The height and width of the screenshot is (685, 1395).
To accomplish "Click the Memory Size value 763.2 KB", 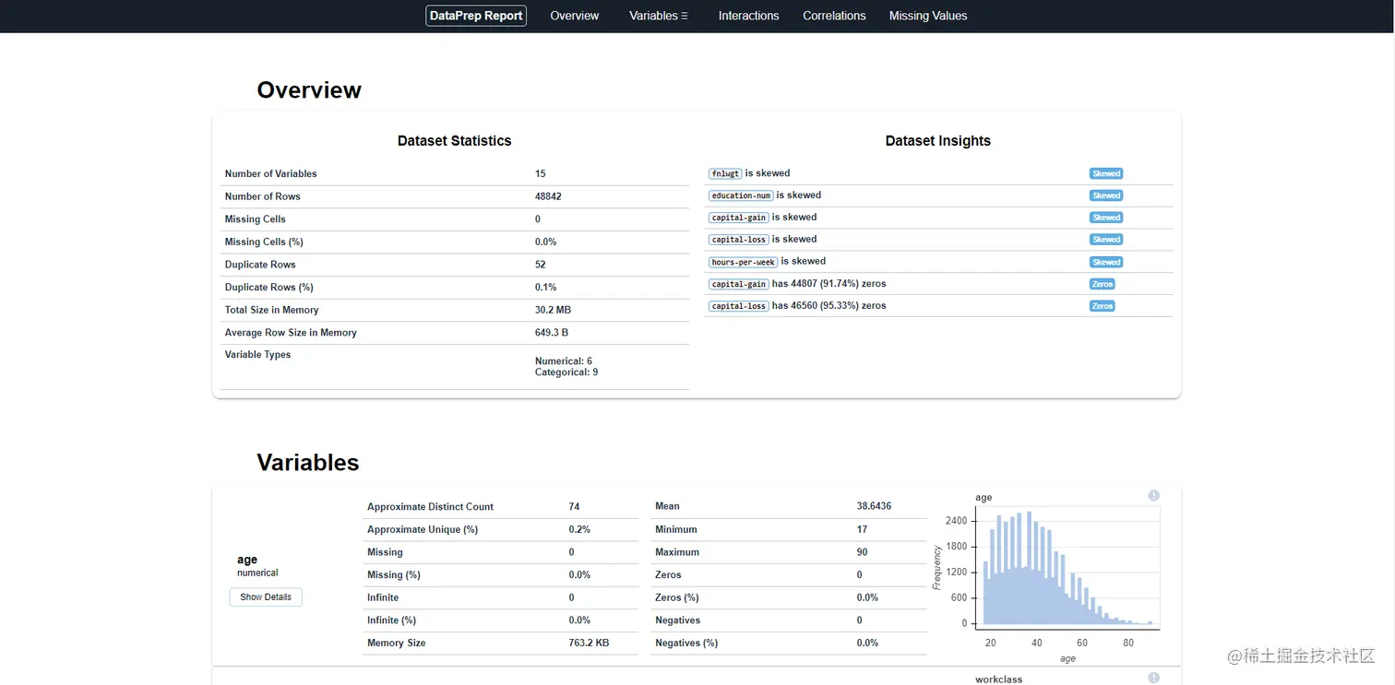I will 589,643.
